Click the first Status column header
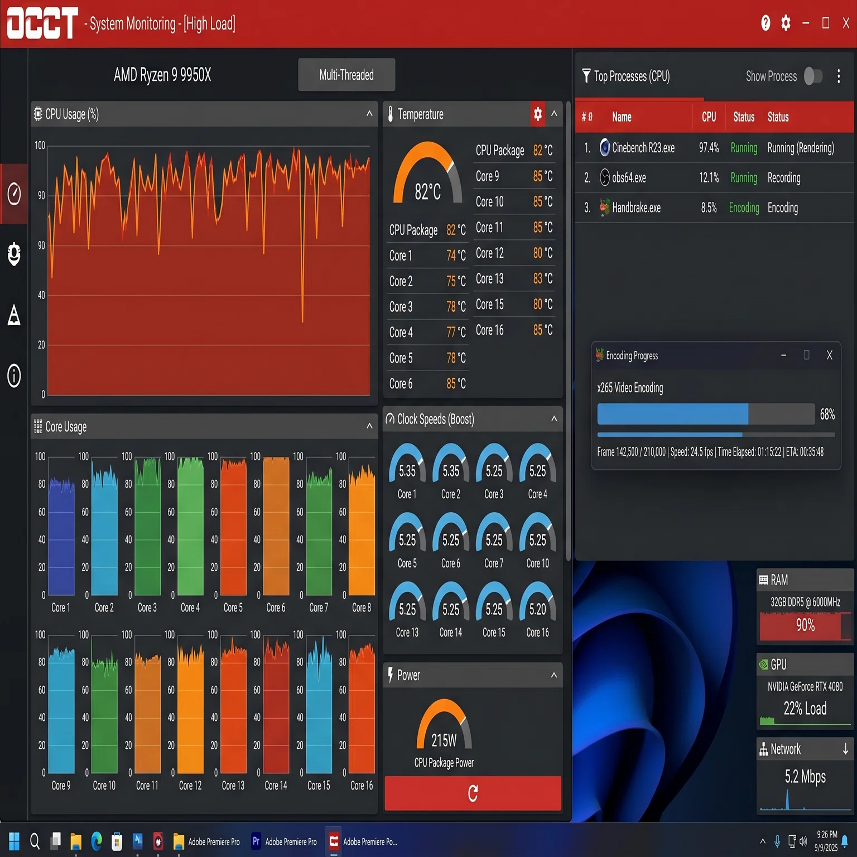This screenshot has width=857, height=857. pyautogui.click(x=744, y=117)
